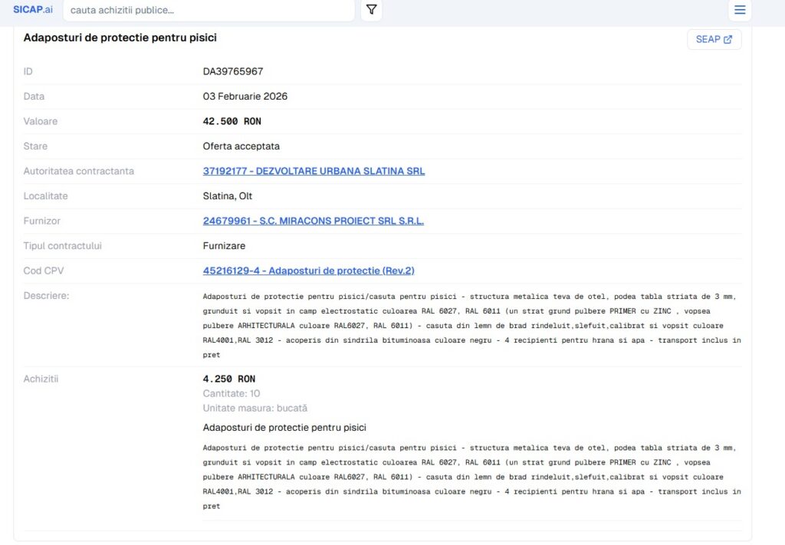Click the locality 'Slatina, Olt'
This screenshot has width=785, height=545.
coord(228,196)
